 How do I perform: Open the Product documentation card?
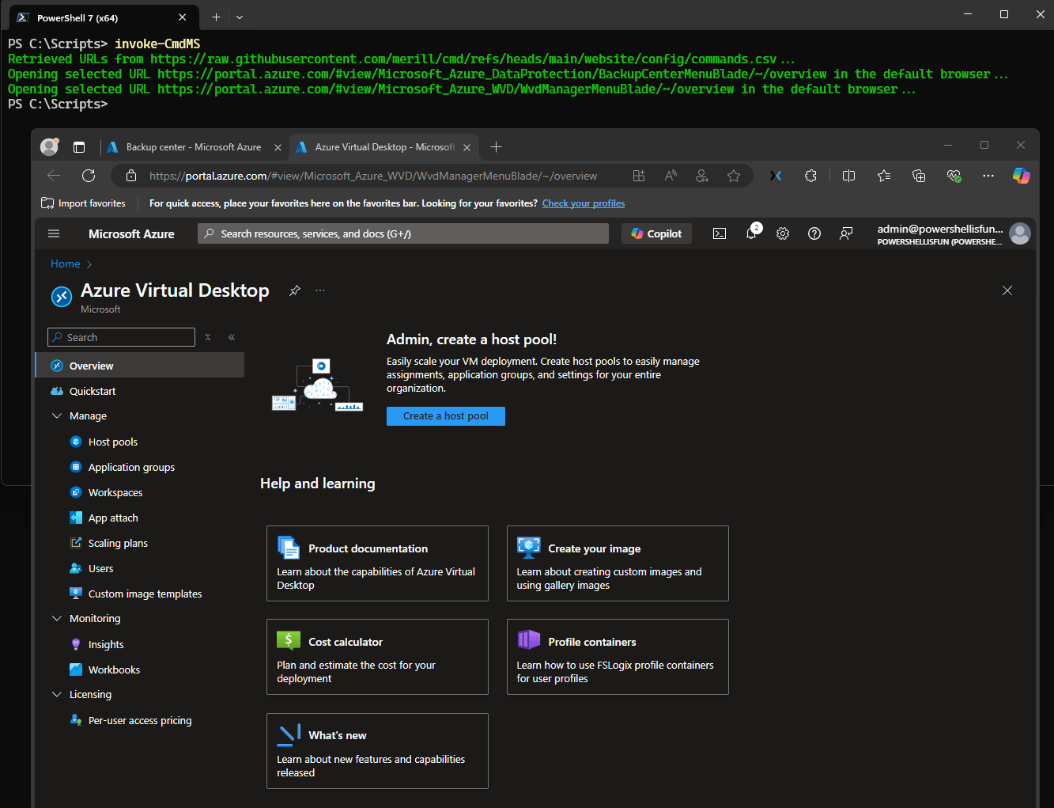point(377,563)
